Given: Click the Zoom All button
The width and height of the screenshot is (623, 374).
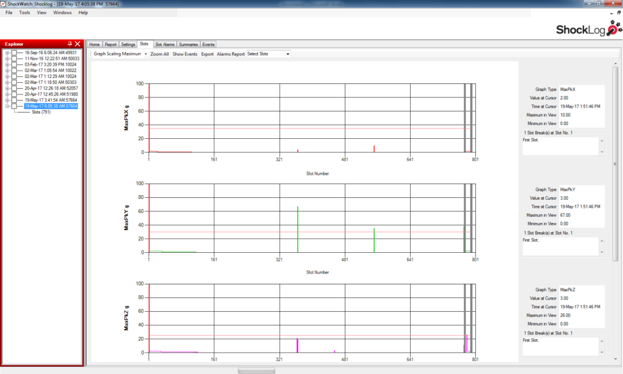Looking at the screenshot, I should click(159, 54).
